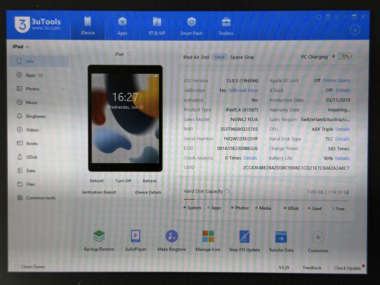Click the Jailbreak Now link

pyautogui.click(x=243, y=90)
